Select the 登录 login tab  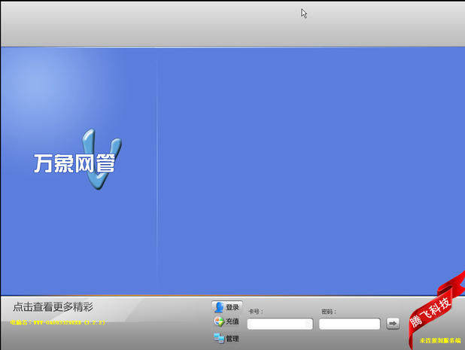tap(227, 307)
